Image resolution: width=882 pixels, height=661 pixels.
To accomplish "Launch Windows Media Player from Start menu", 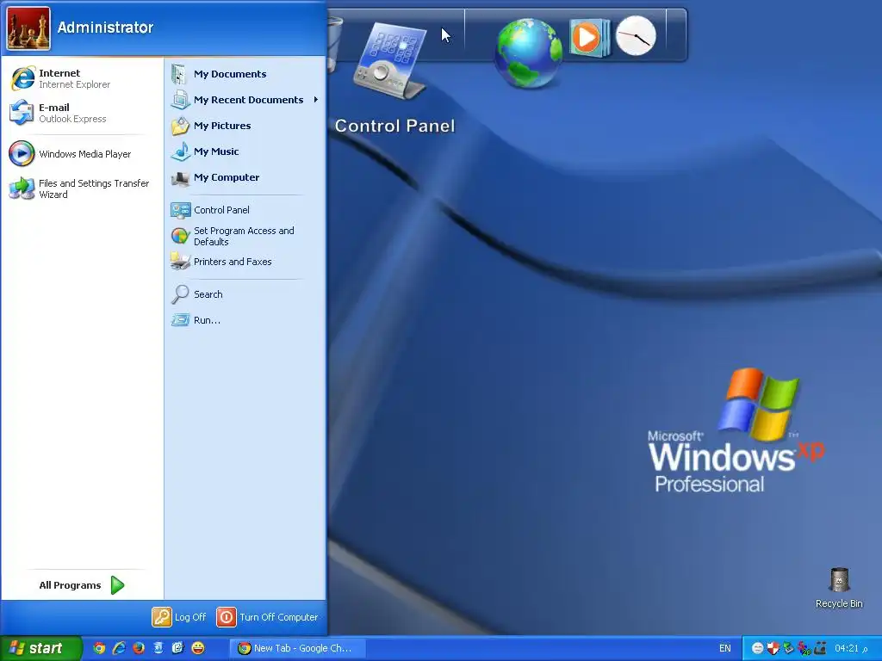I will point(82,153).
